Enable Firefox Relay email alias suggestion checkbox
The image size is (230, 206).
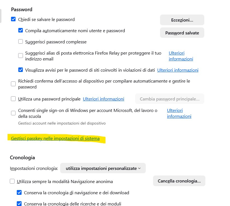click(20, 56)
